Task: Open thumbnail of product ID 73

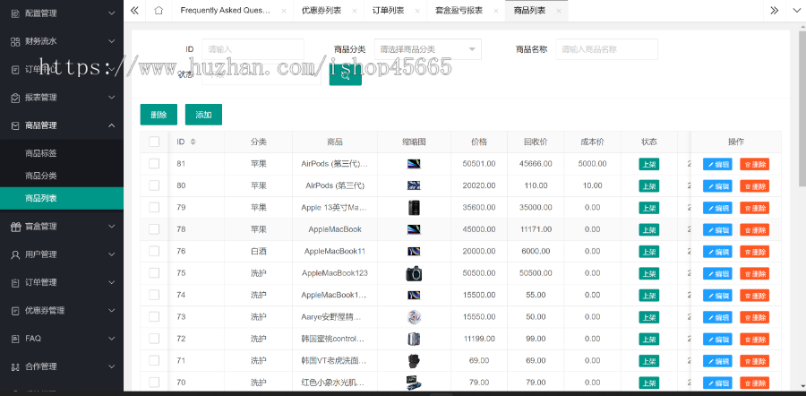Action: pos(414,317)
